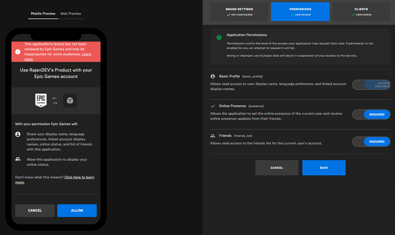Select the Web Preview tab
Image resolution: width=395 pixels, height=235 pixels.
pyautogui.click(x=71, y=14)
